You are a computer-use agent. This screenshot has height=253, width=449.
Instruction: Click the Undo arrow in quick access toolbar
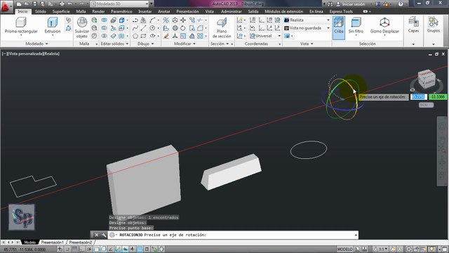(x=70, y=4)
